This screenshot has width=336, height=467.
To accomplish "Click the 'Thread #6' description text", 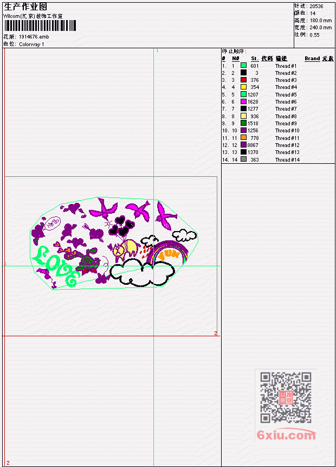I will tap(286, 102).
